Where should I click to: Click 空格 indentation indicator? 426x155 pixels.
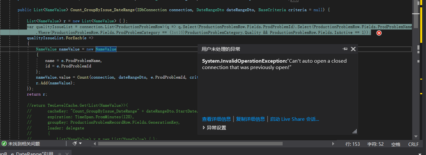click(x=396, y=144)
